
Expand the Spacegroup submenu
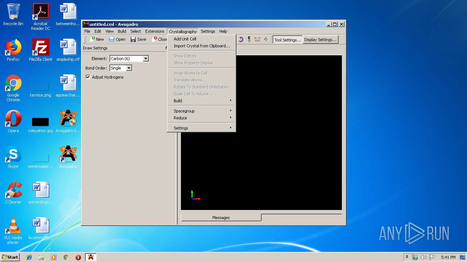pyautogui.click(x=201, y=111)
